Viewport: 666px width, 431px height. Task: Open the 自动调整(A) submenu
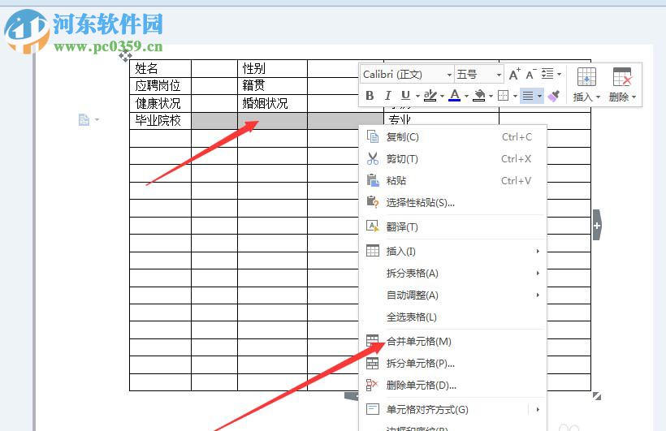(452, 295)
